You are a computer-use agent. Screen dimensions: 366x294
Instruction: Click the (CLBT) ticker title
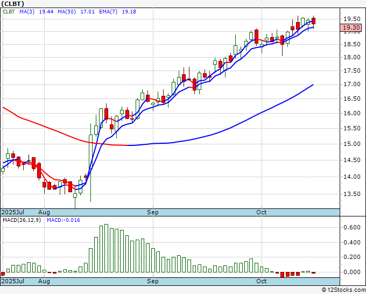point(13,4)
